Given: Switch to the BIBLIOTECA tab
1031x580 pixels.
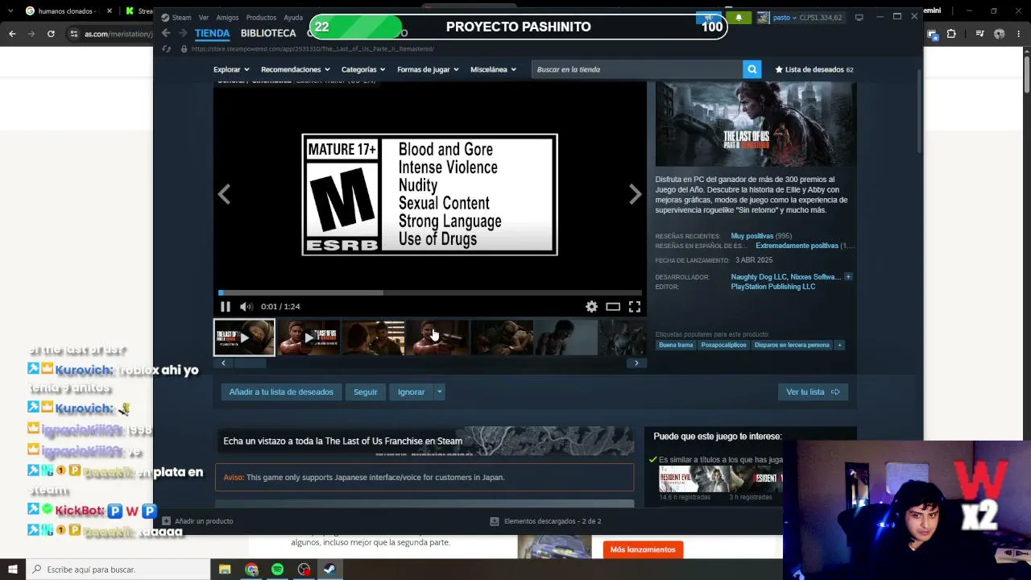Looking at the screenshot, I should click(268, 33).
